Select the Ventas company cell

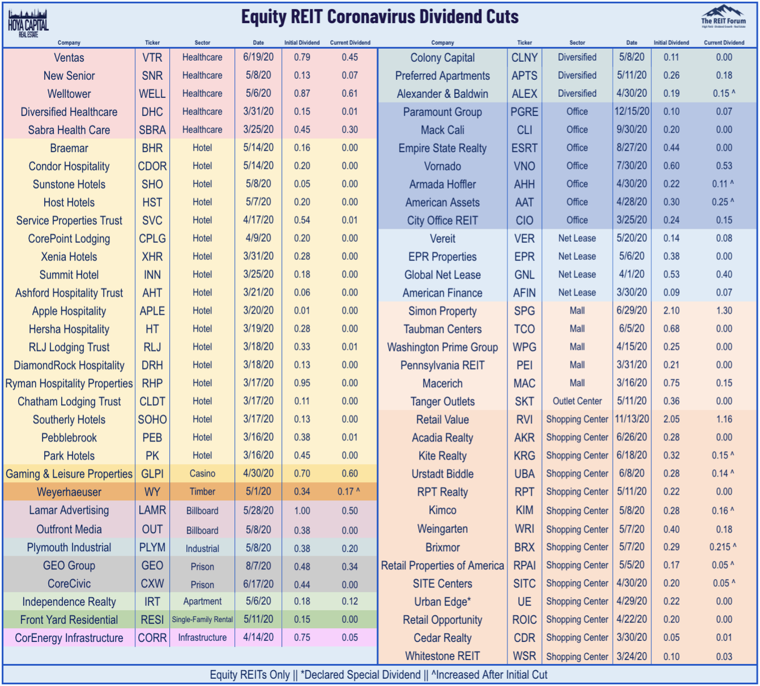click(x=69, y=58)
